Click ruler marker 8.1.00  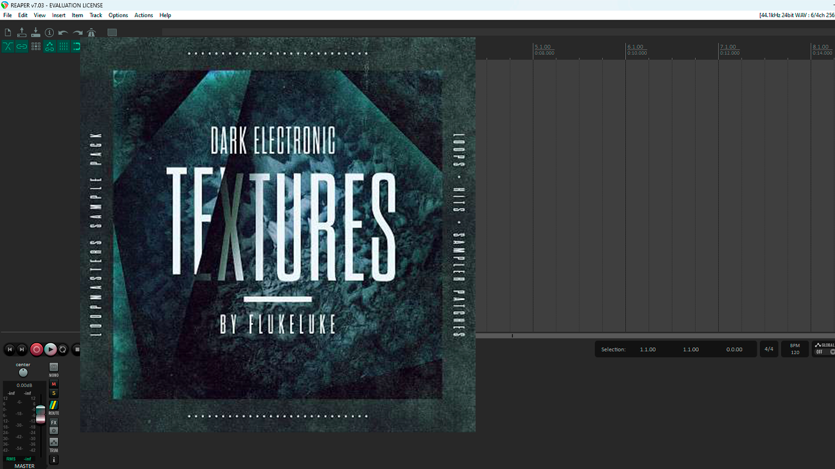(x=820, y=47)
